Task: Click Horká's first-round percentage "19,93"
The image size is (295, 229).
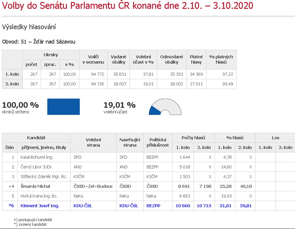Action: click(x=226, y=196)
